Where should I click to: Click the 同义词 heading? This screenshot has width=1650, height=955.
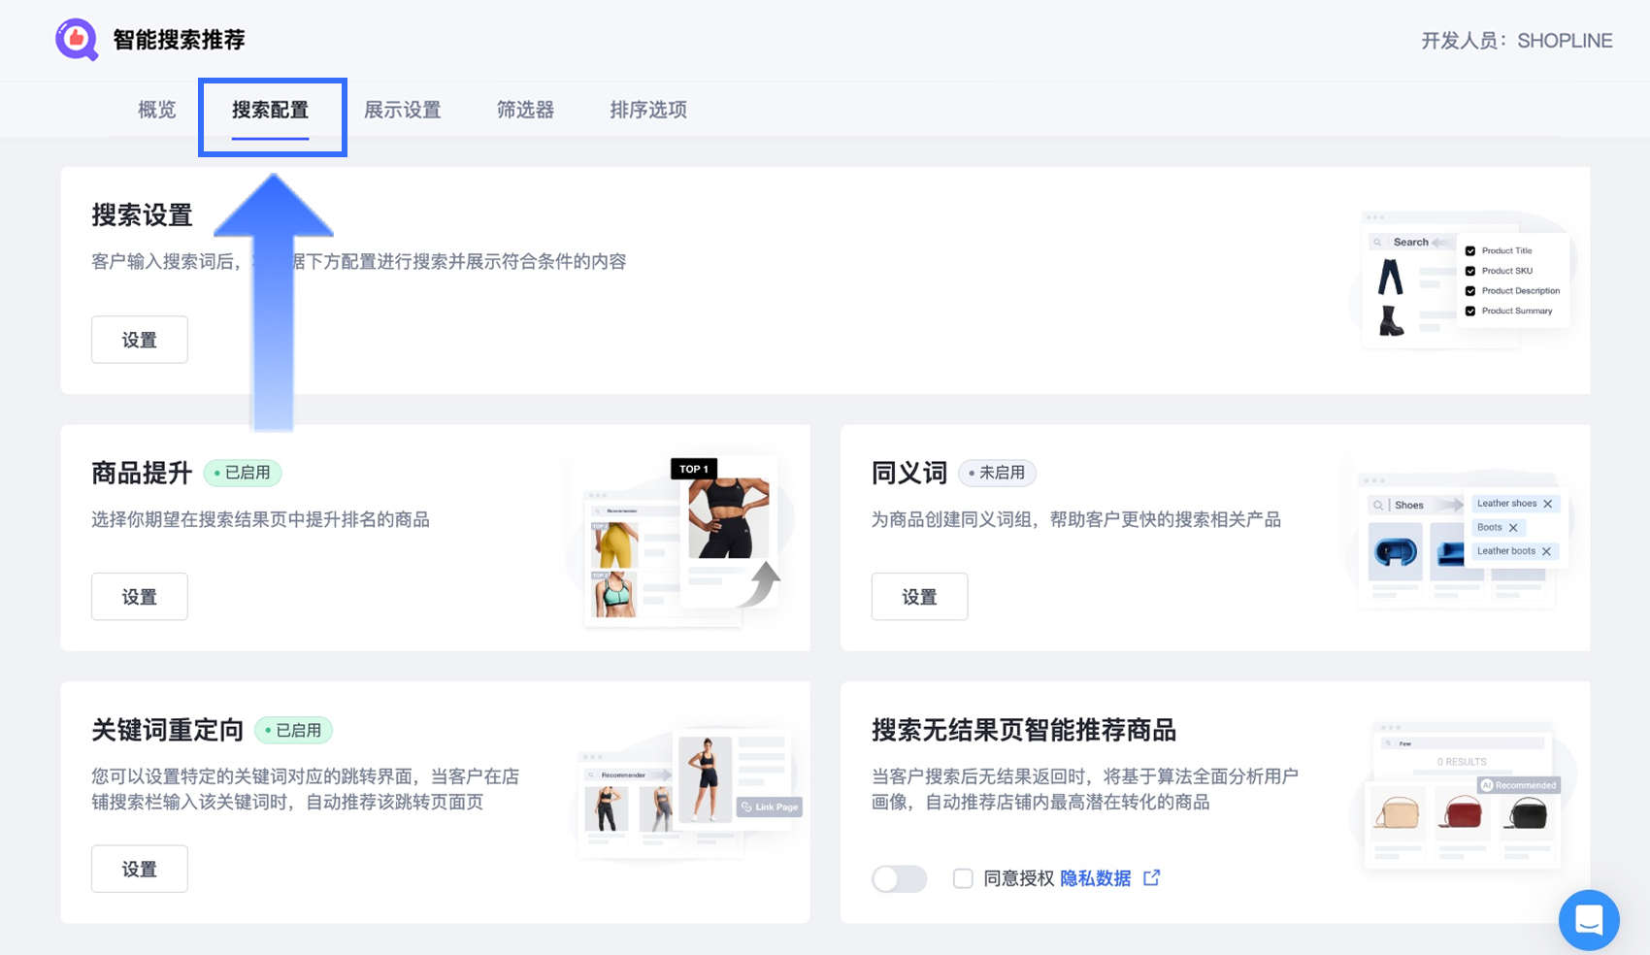[x=909, y=473]
